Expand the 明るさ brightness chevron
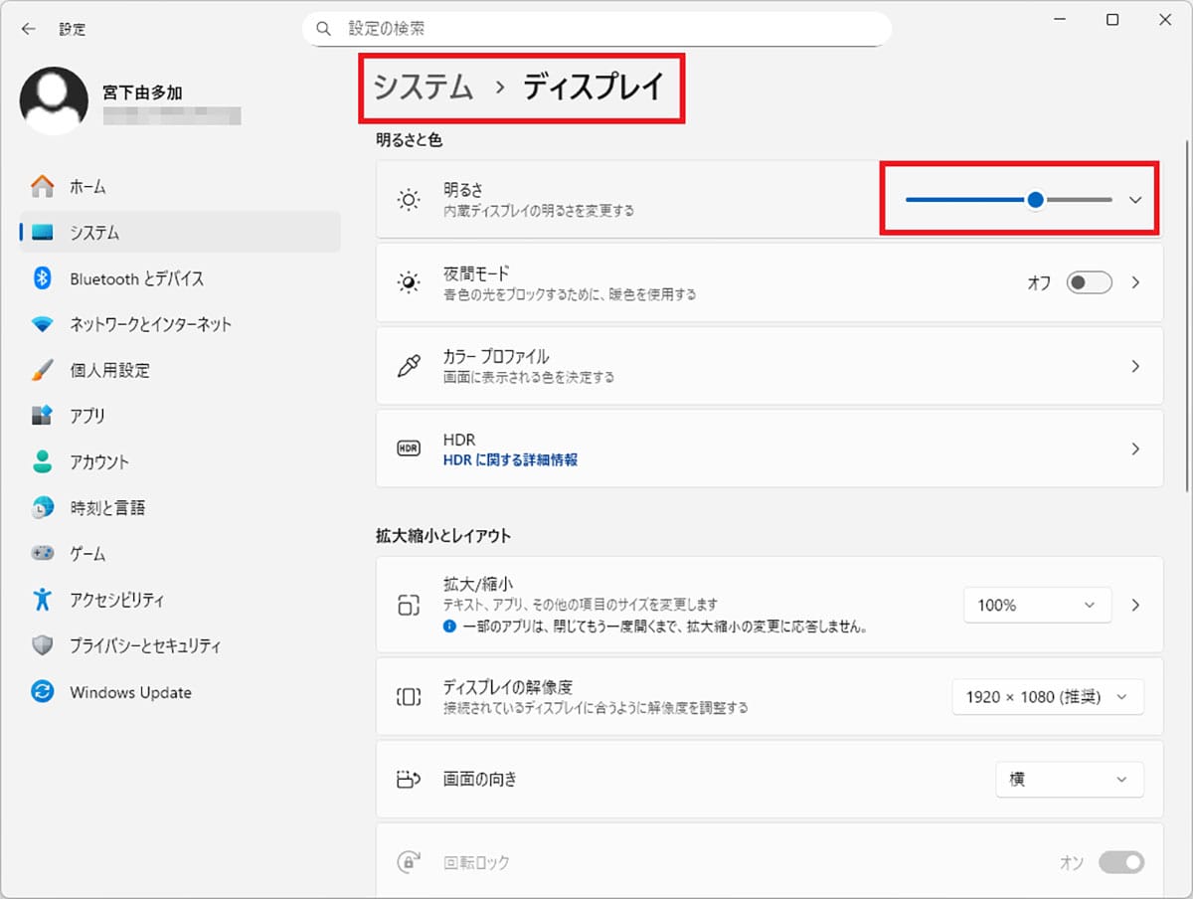The height and width of the screenshot is (899, 1193). pos(1134,199)
